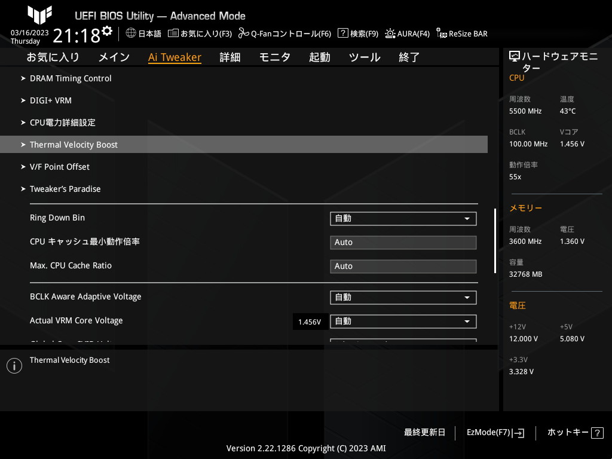
Task: Click +5V 5.080 V reading
Action: tap(572, 339)
